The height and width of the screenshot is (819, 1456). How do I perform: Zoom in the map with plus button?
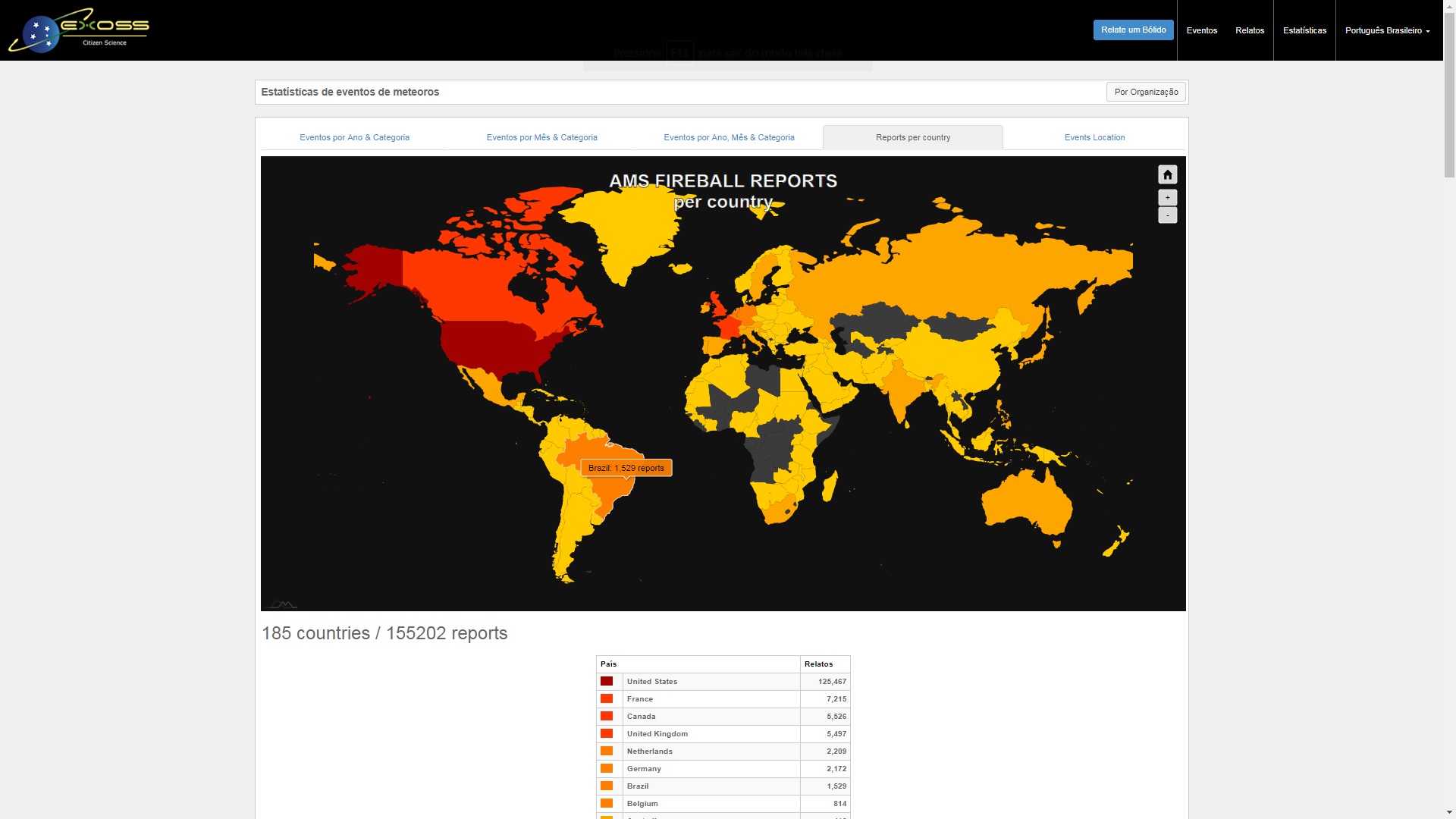click(1167, 198)
